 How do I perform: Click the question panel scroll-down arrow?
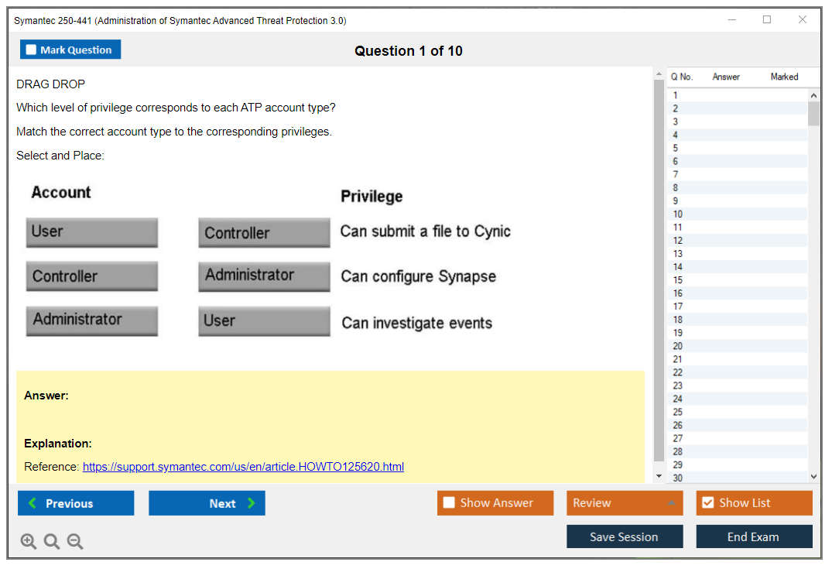click(x=659, y=476)
